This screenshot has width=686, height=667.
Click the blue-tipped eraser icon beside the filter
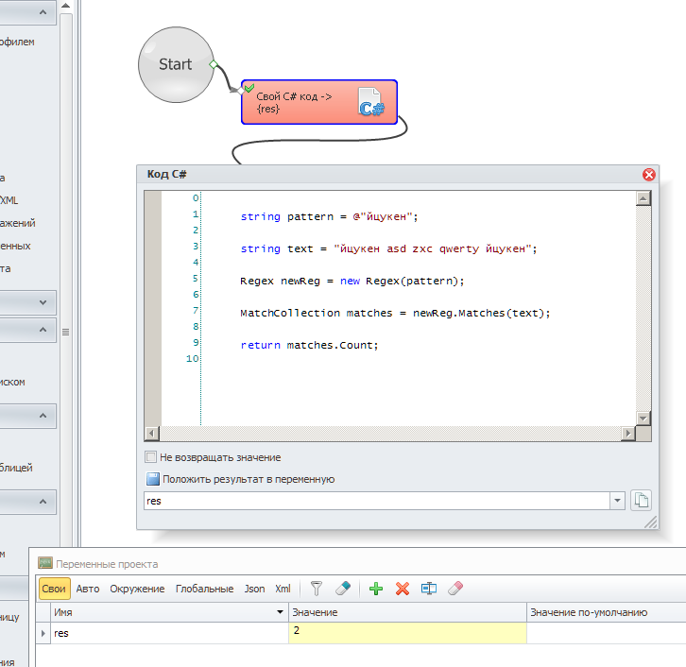click(343, 589)
